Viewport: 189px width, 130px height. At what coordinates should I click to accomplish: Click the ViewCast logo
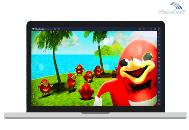pos(171,8)
